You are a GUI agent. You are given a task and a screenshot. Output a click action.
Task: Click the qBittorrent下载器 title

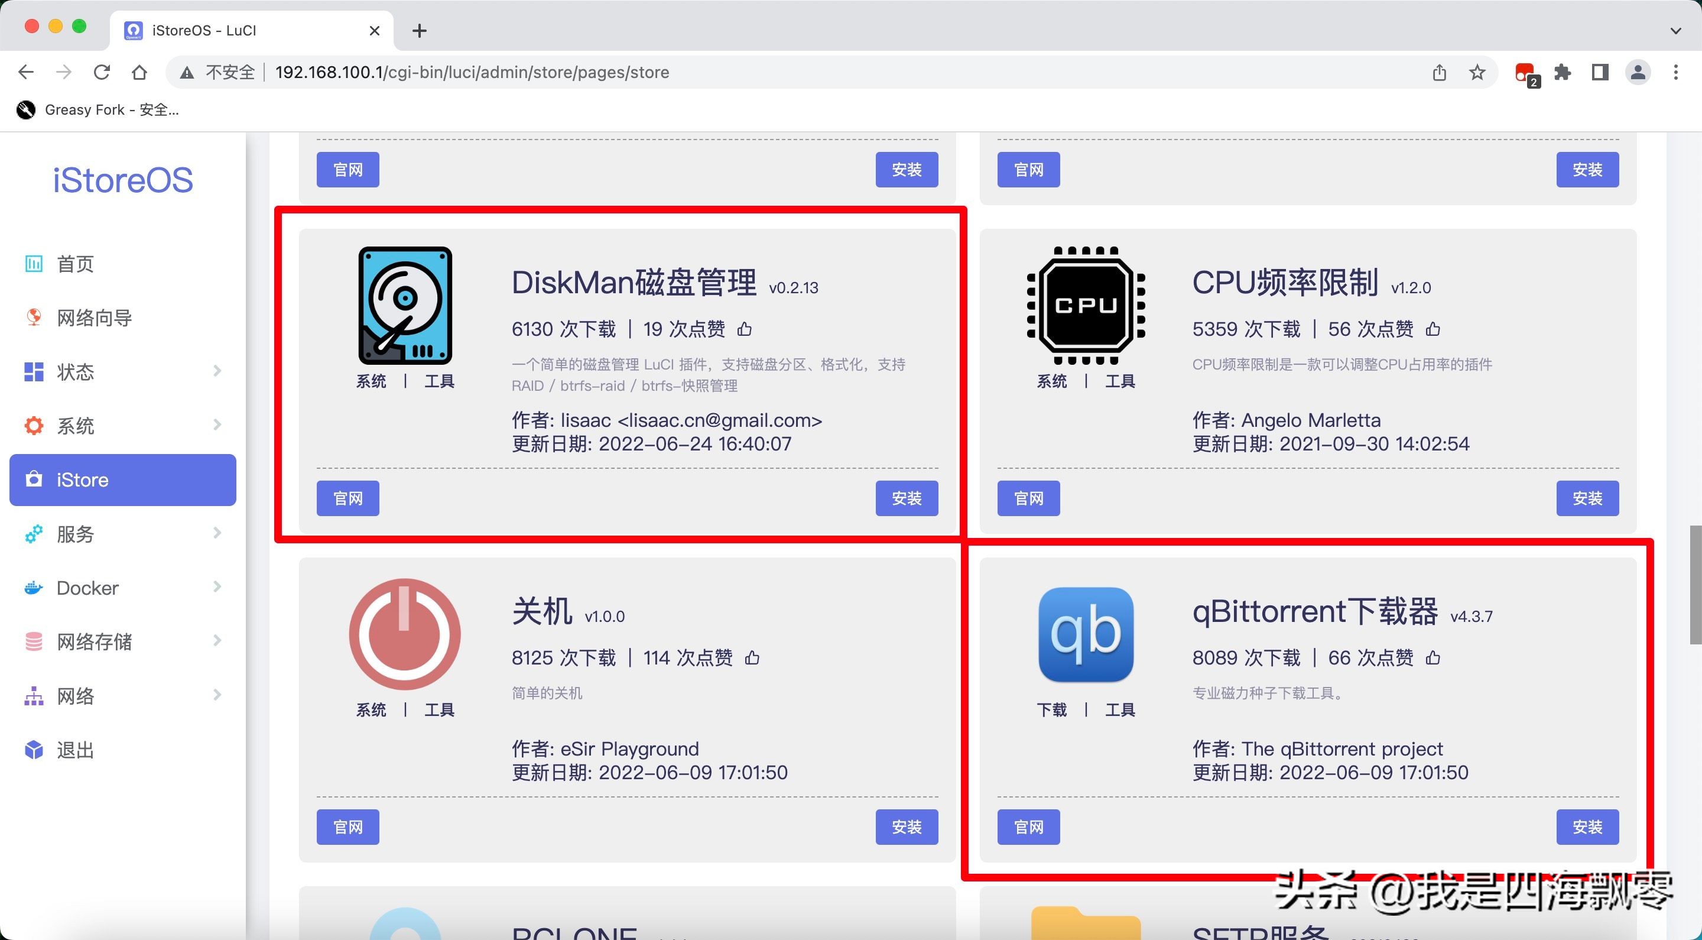tap(1315, 611)
